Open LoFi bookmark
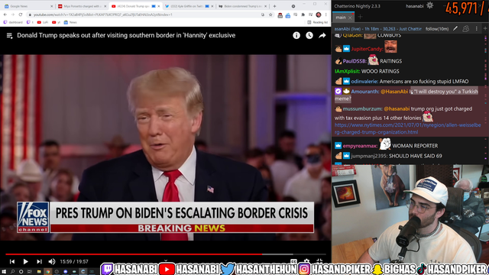Screen dimensions: 489x275 coord(43,22)
